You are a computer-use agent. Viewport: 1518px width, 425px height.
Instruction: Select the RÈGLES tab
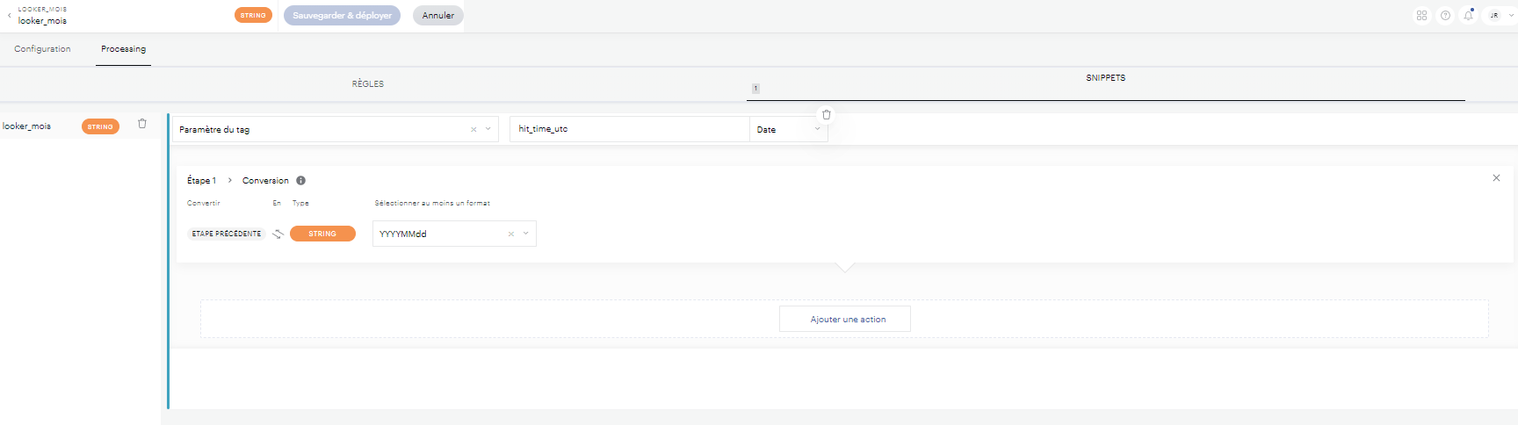tap(368, 84)
